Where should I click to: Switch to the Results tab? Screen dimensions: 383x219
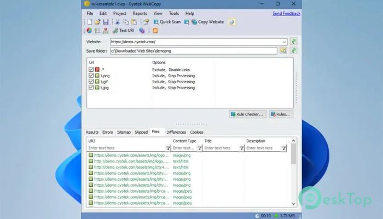tap(92, 132)
